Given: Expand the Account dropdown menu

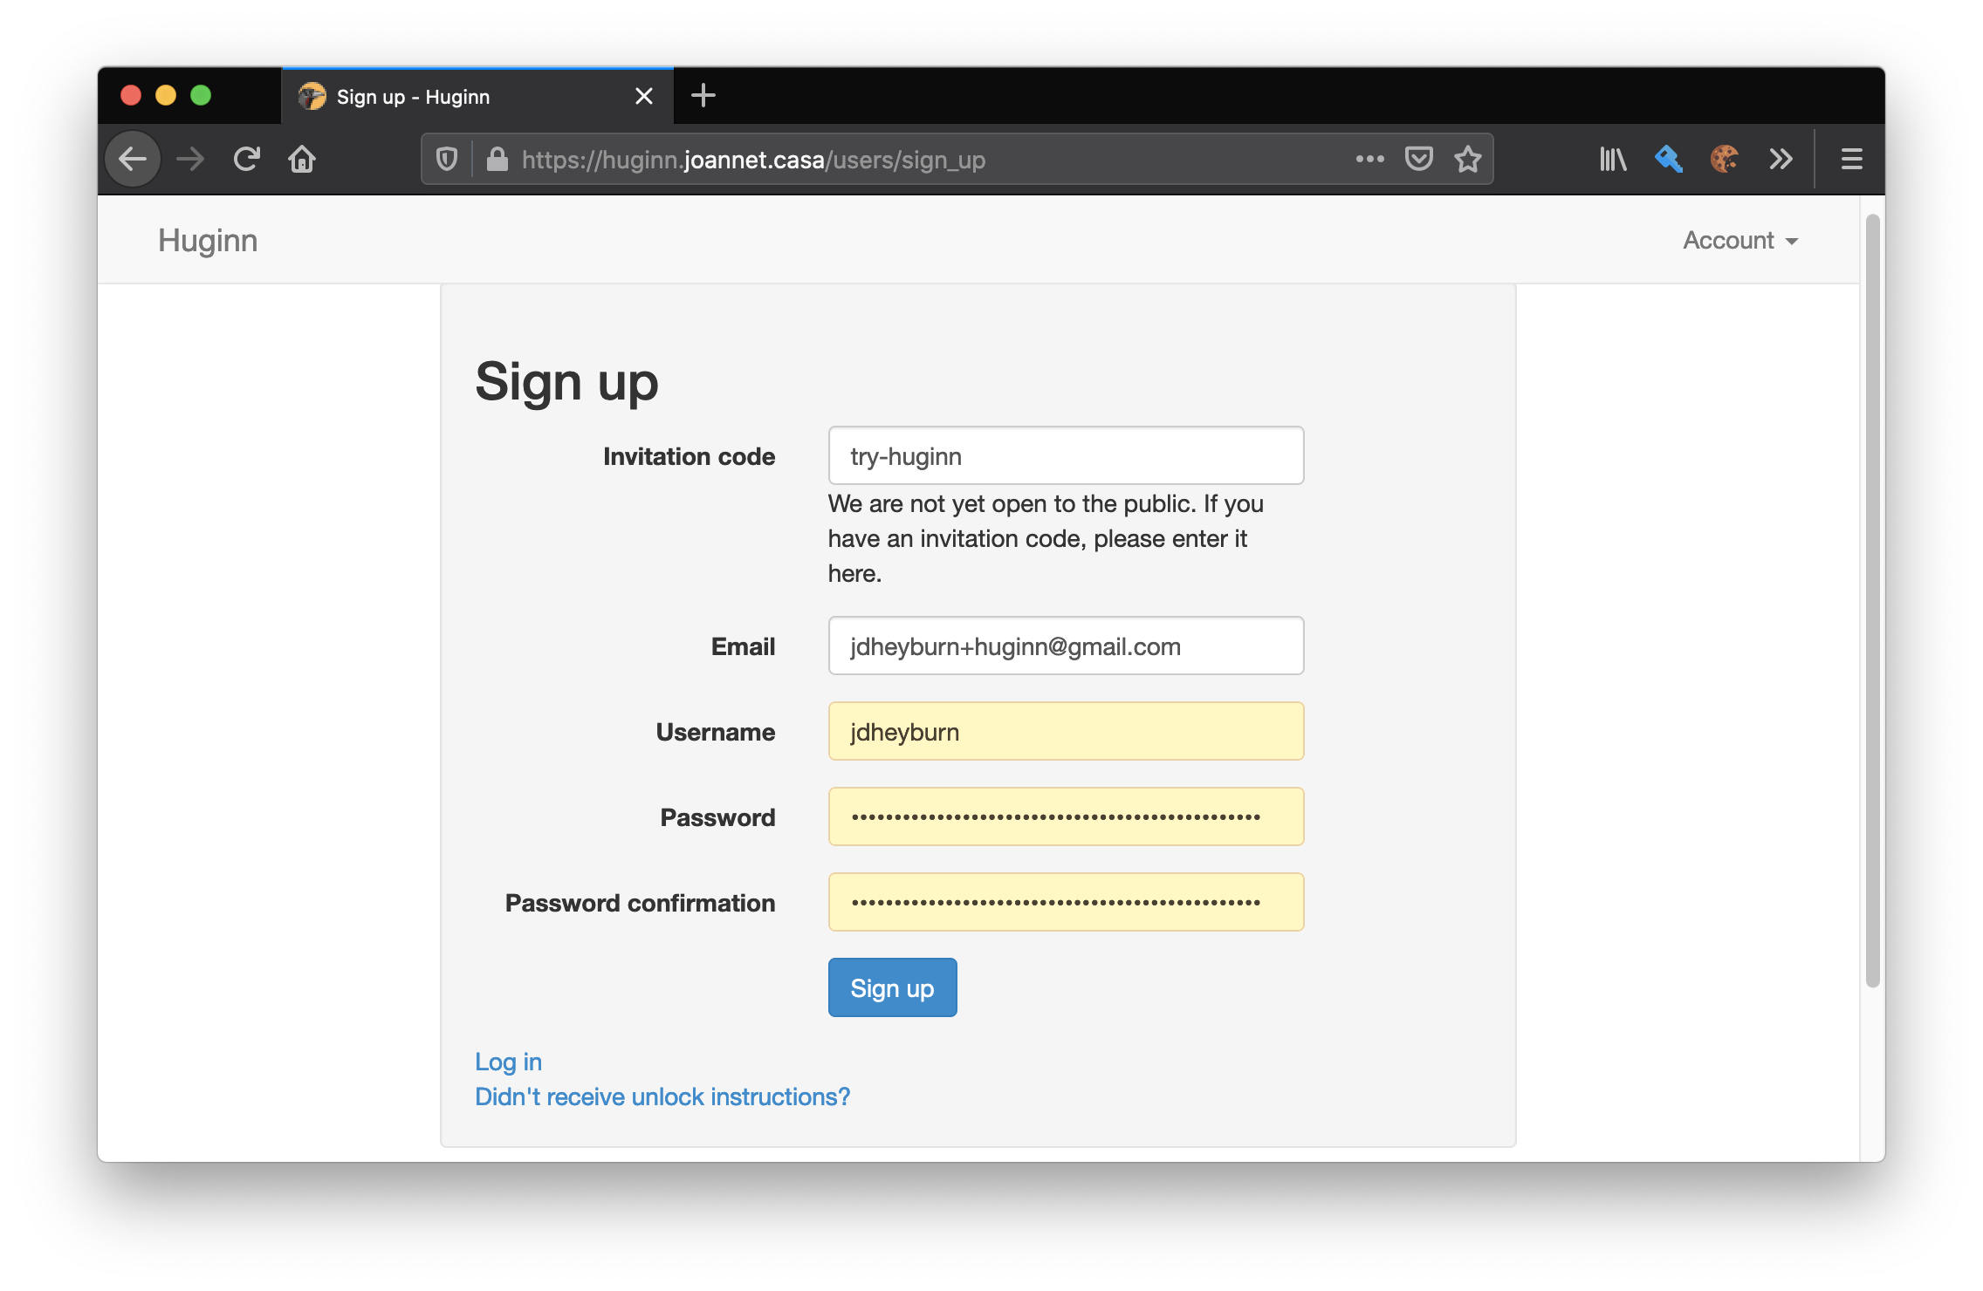Looking at the screenshot, I should point(1740,241).
